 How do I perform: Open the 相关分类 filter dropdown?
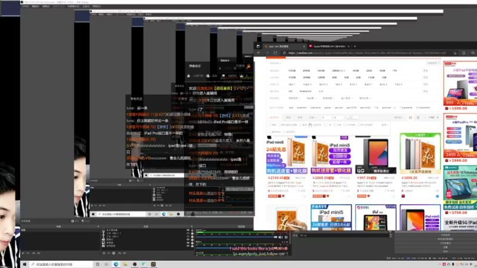364,98
